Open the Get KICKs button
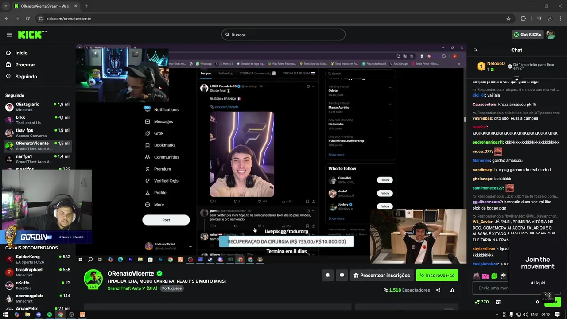The height and width of the screenshot is (319, 567). point(527,35)
